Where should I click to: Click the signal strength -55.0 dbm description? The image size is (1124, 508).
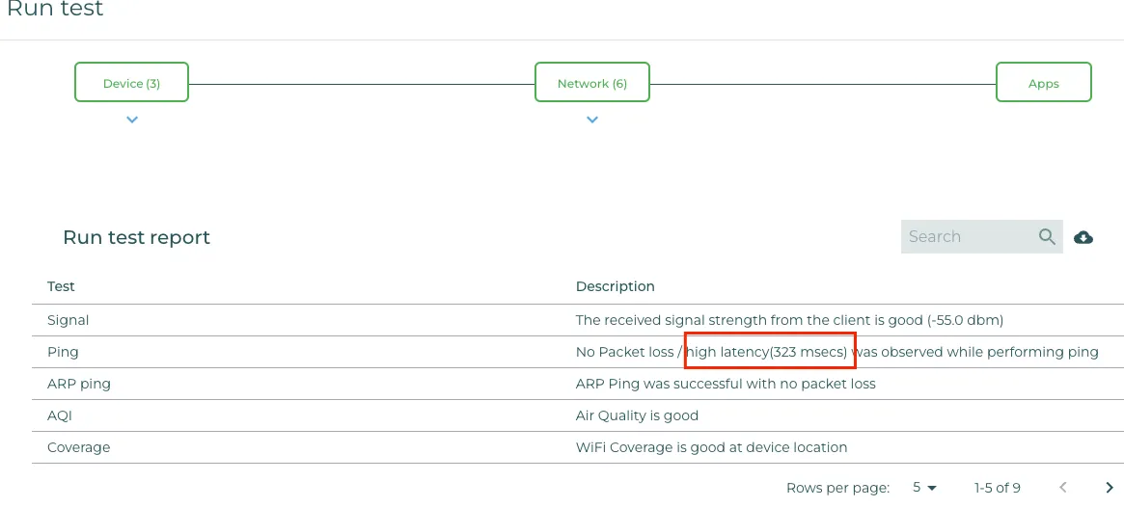789,320
